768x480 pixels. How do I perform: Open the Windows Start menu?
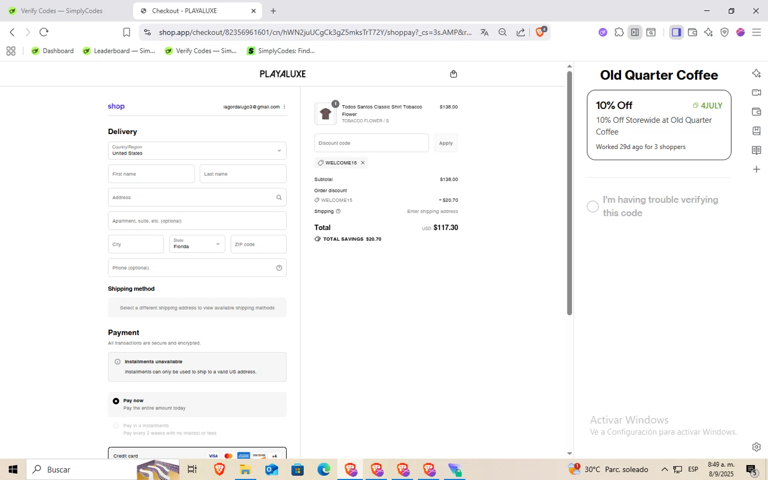13,469
